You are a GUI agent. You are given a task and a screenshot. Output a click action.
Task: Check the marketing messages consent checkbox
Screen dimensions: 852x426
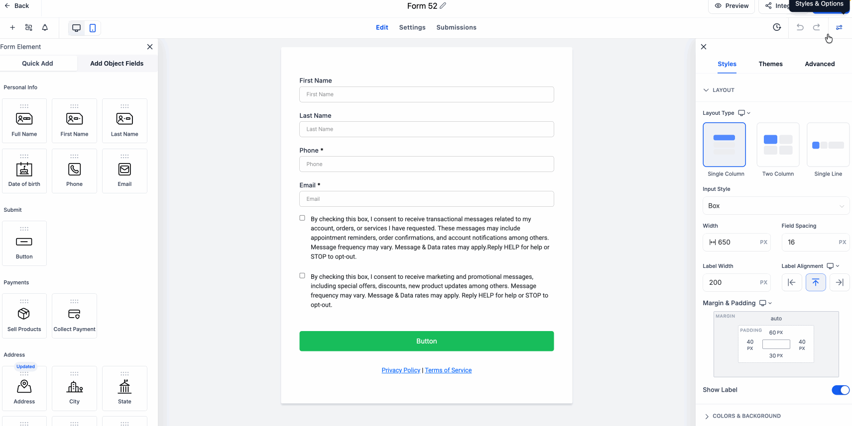pyautogui.click(x=302, y=275)
